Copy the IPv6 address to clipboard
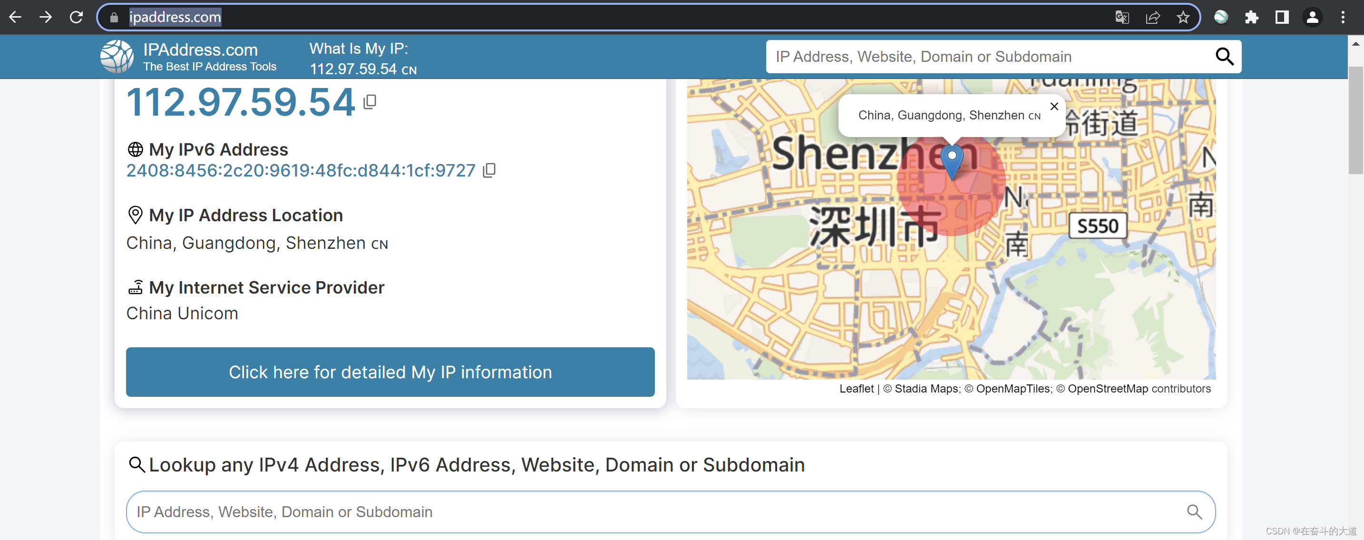The width and height of the screenshot is (1364, 540). pyautogui.click(x=489, y=170)
